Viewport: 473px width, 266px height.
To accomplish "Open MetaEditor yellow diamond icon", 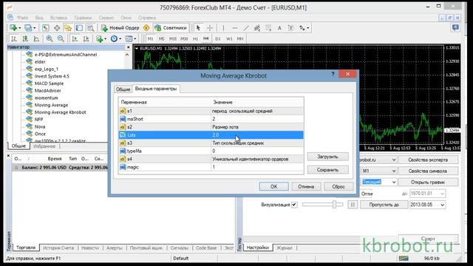I will (x=146, y=28).
